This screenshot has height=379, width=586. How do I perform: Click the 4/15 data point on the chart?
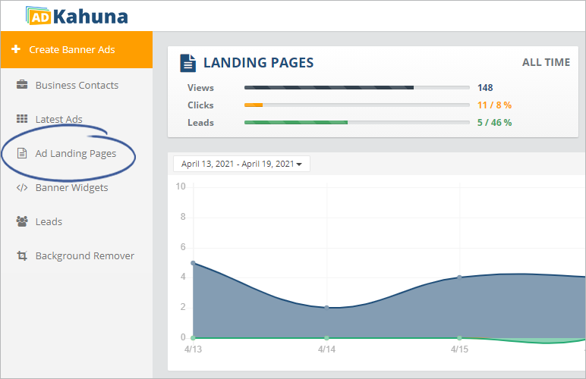pyautogui.click(x=459, y=277)
